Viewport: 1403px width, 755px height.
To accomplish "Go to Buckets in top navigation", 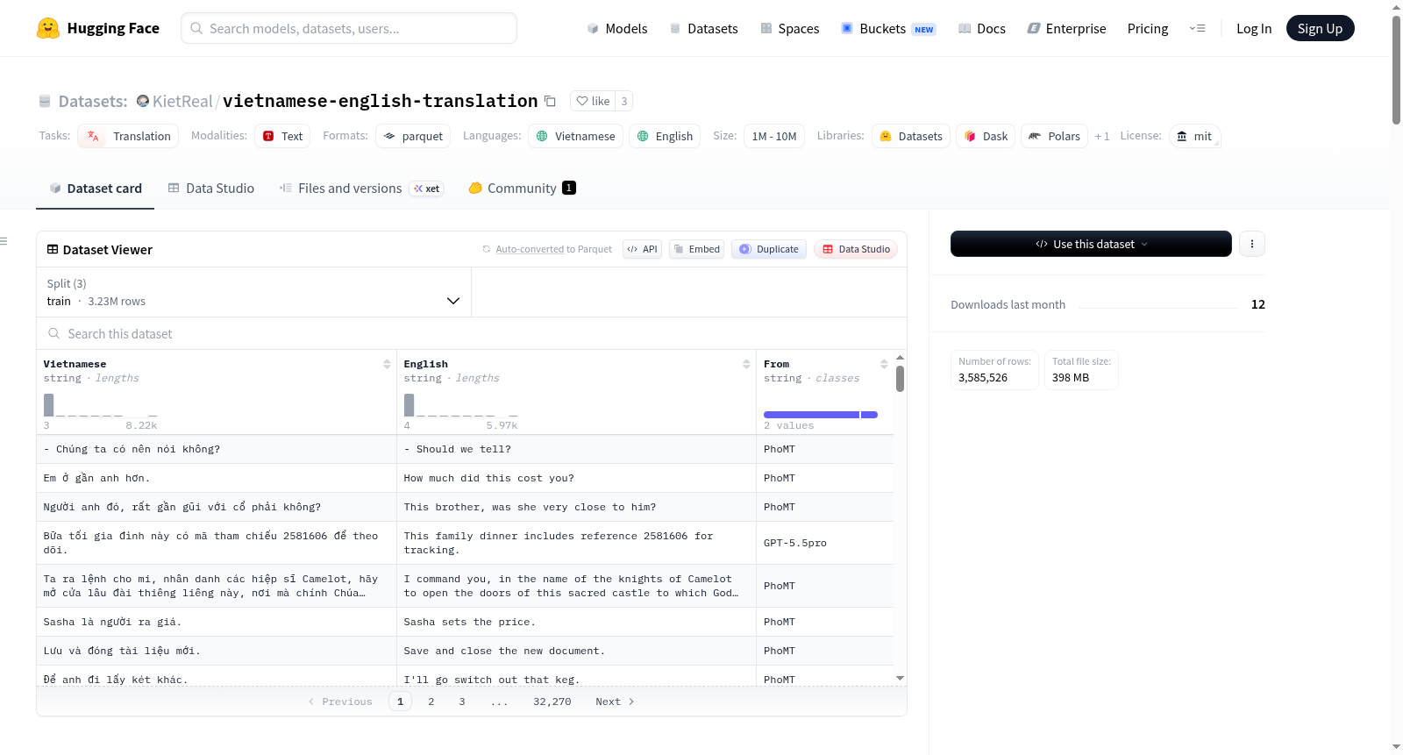I will point(888,28).
